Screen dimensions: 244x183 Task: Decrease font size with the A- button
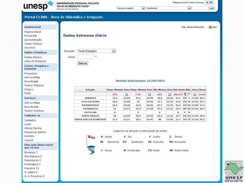click(x=208, y=2)
